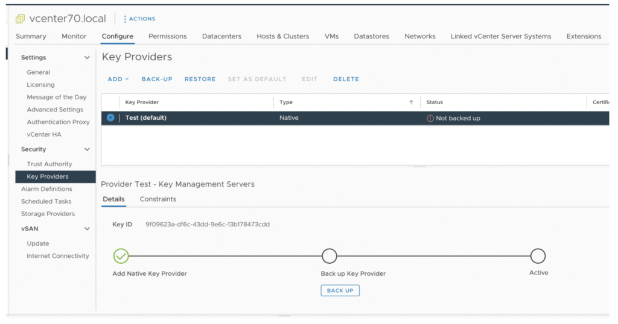This screenshot has width=618, height=324.
Task: Click DELETE in the Key Providers toolbar
Action: pos(346,79)
